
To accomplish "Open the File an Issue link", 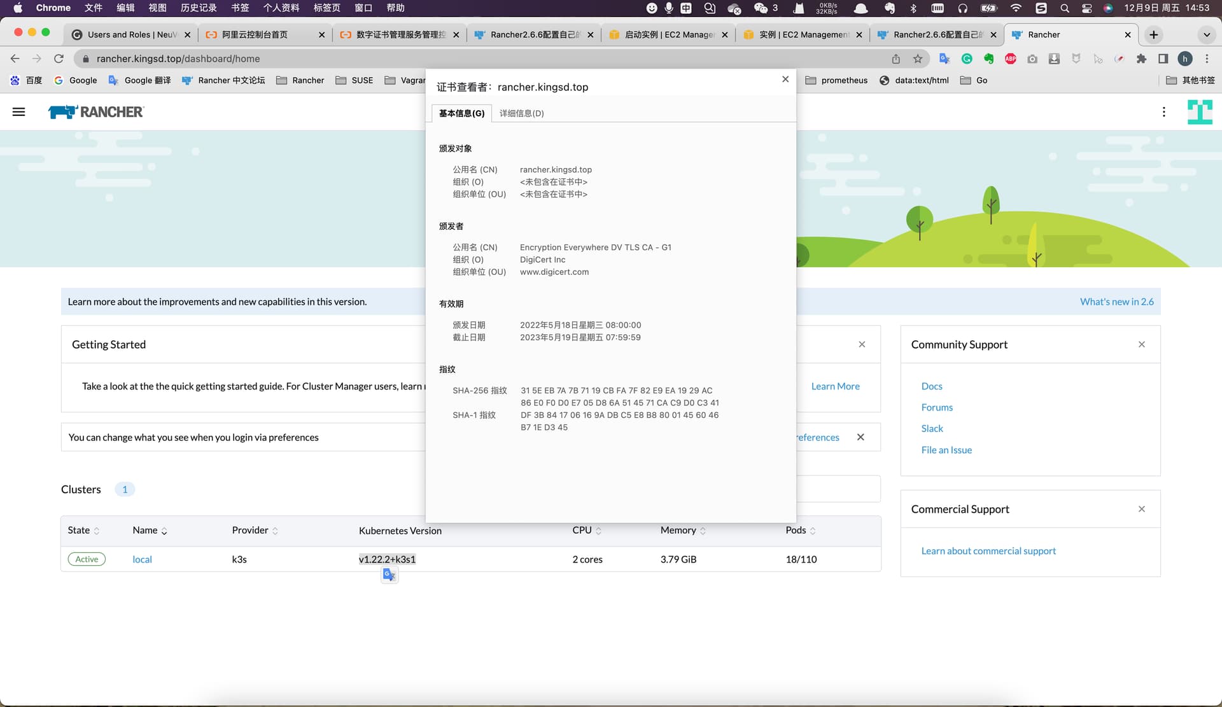I will coord(946,450).
